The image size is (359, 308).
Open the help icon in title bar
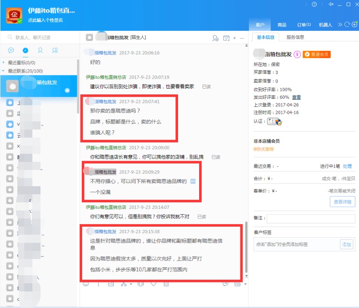314,4
